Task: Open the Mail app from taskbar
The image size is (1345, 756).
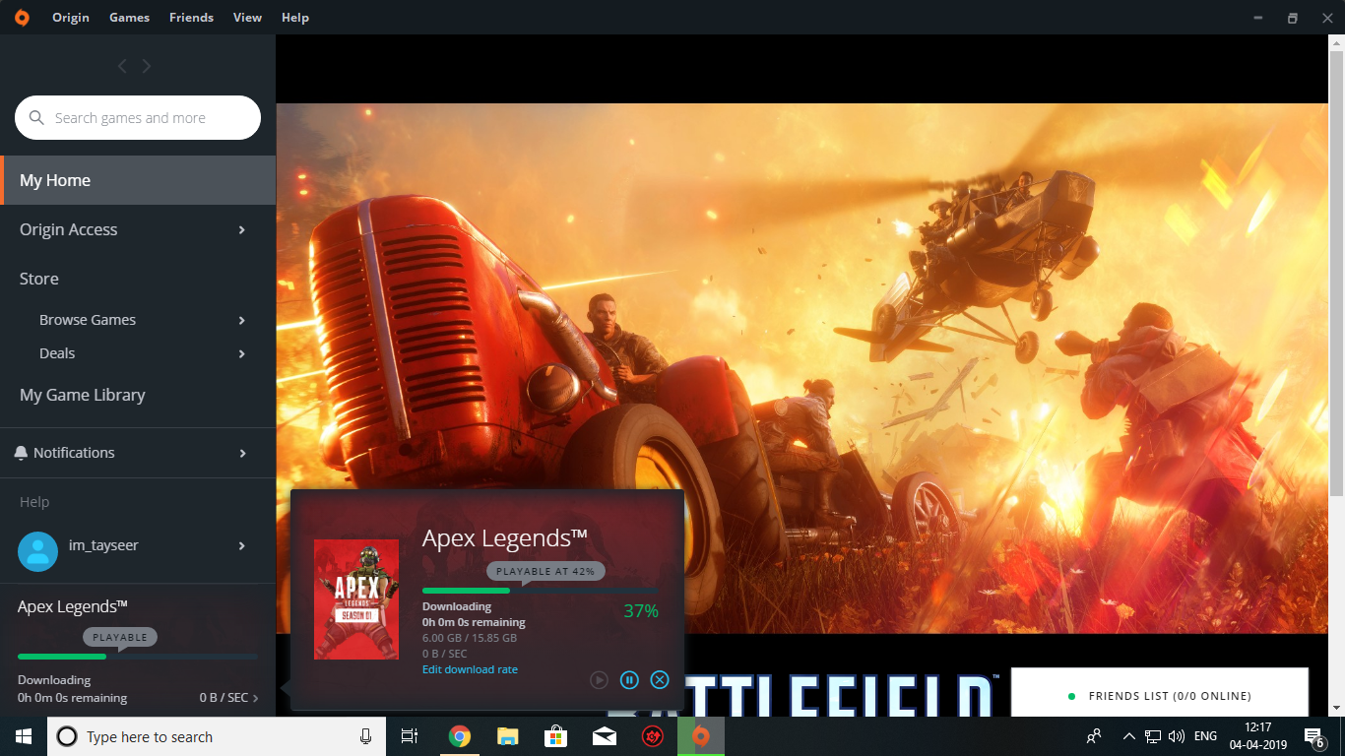Action: point(604,736)
